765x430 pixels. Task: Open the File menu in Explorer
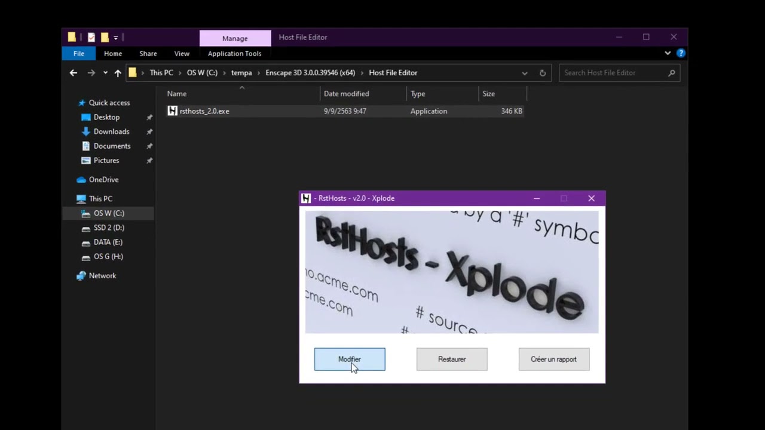[79, 53]
